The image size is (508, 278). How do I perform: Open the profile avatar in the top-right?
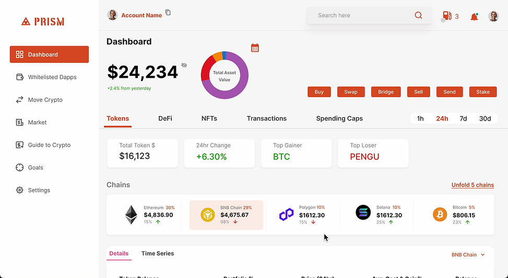(x=493, y=16)
